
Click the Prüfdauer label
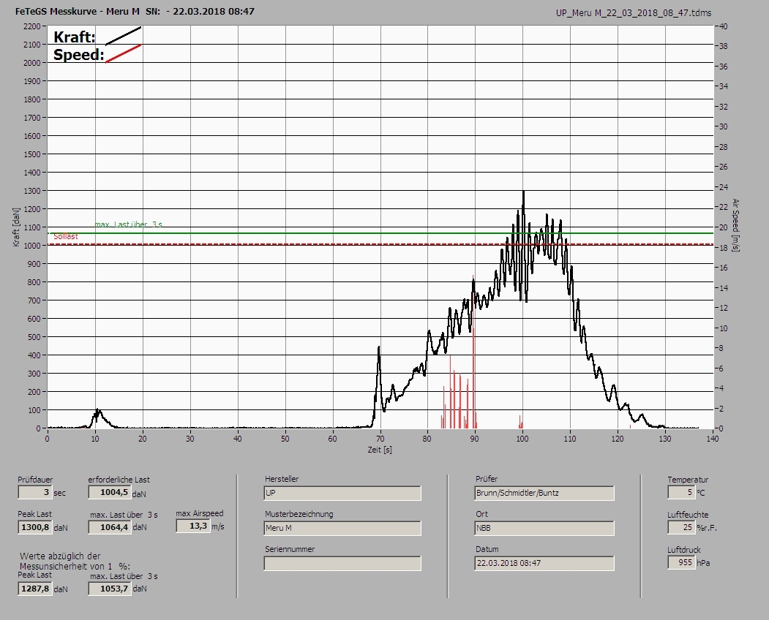tap(35, 480)
